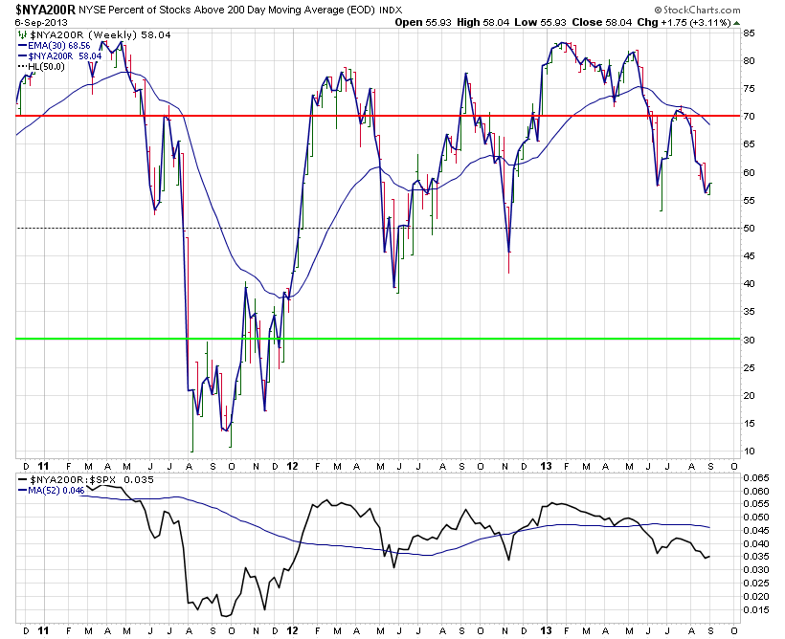This screenshot has height=639, width=785.
Task: Click the 0.050 label on the ratio axis
Action: click(x=755, y=518)
